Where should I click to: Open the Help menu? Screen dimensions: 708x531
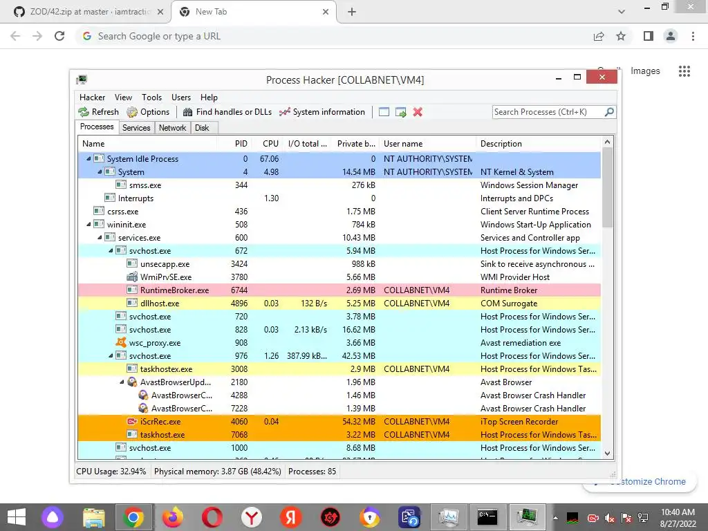tap(209, 97)
